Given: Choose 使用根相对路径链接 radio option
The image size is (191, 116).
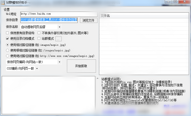Looking at the screenshot, I should coord(8,50).
